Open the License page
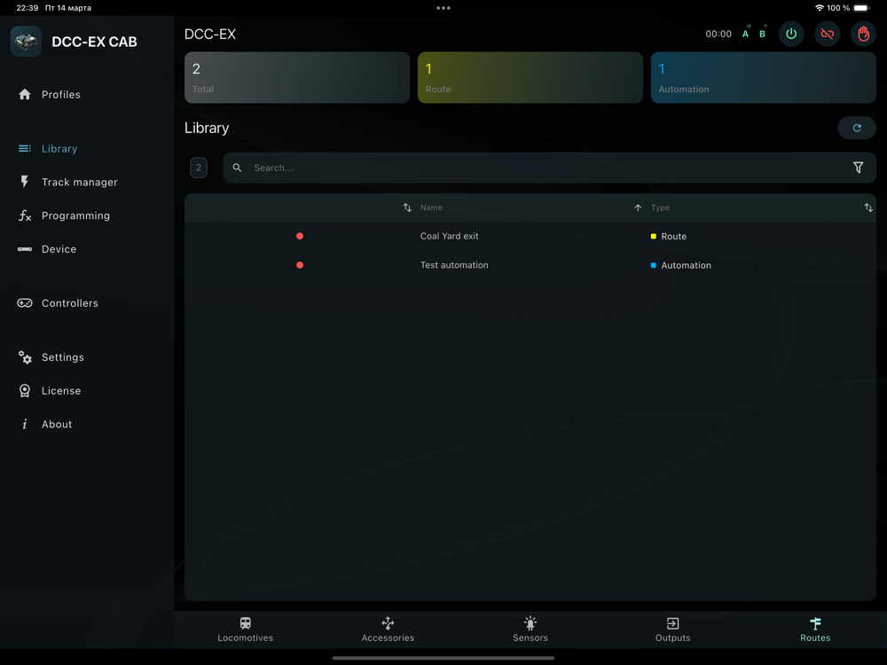This screenshot has width=887, height=665. coord(61,391)
